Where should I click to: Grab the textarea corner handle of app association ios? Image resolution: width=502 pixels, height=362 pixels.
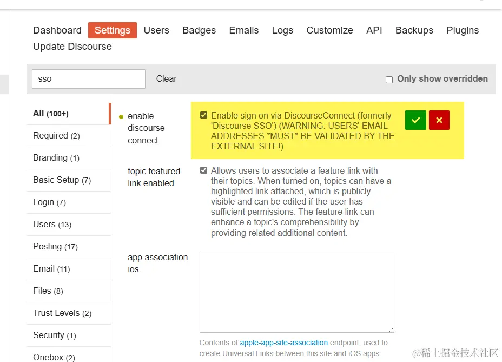tap(392, 330)
